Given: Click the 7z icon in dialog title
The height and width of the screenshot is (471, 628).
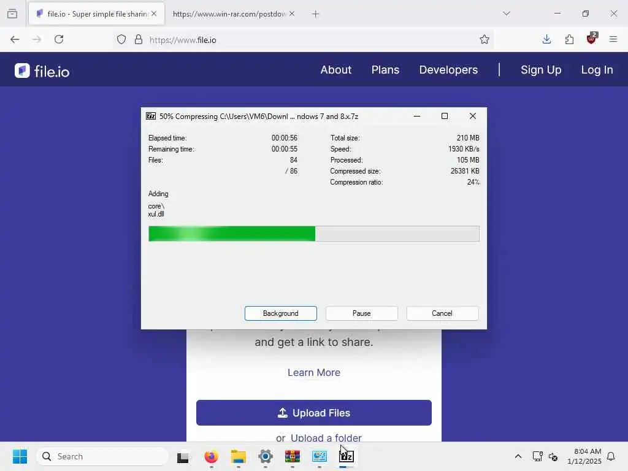Looking at the screenshot, I should coord(151,116).
